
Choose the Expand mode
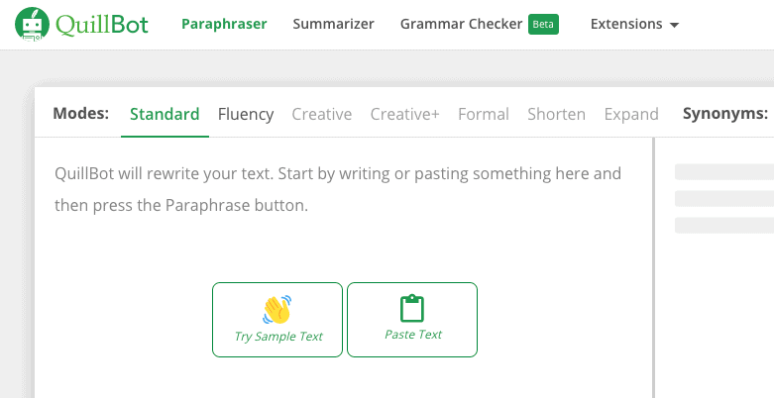coord(631,115)
